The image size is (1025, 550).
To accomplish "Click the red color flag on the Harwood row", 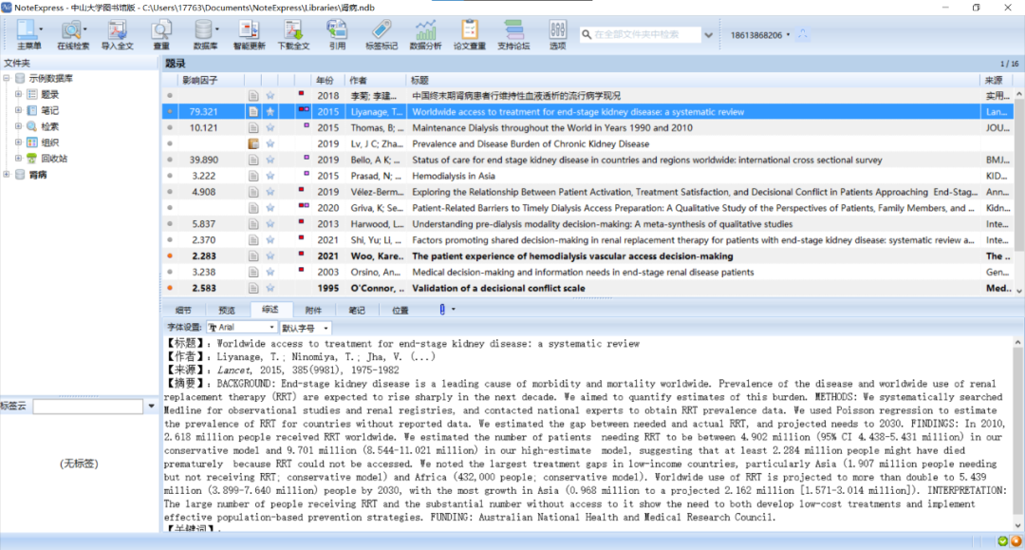I will [302, 221].
